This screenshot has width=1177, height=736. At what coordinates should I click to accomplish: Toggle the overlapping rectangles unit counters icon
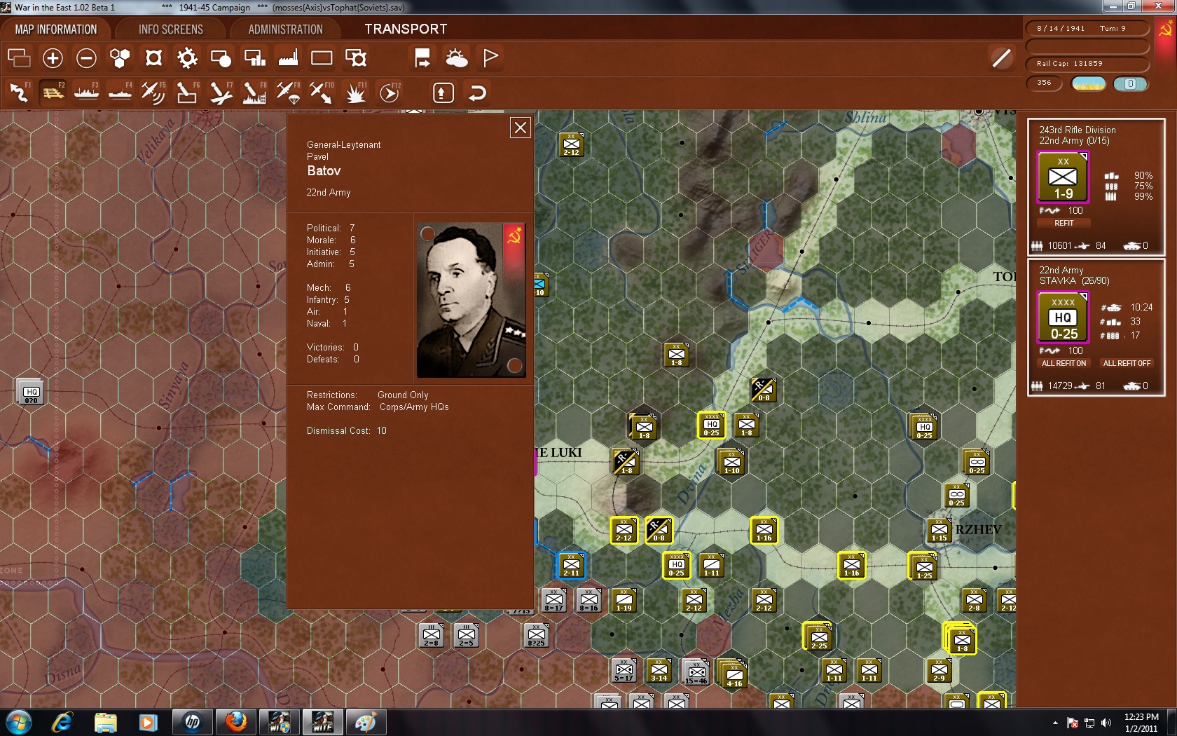pyautogui.click(x=19, y=58)
